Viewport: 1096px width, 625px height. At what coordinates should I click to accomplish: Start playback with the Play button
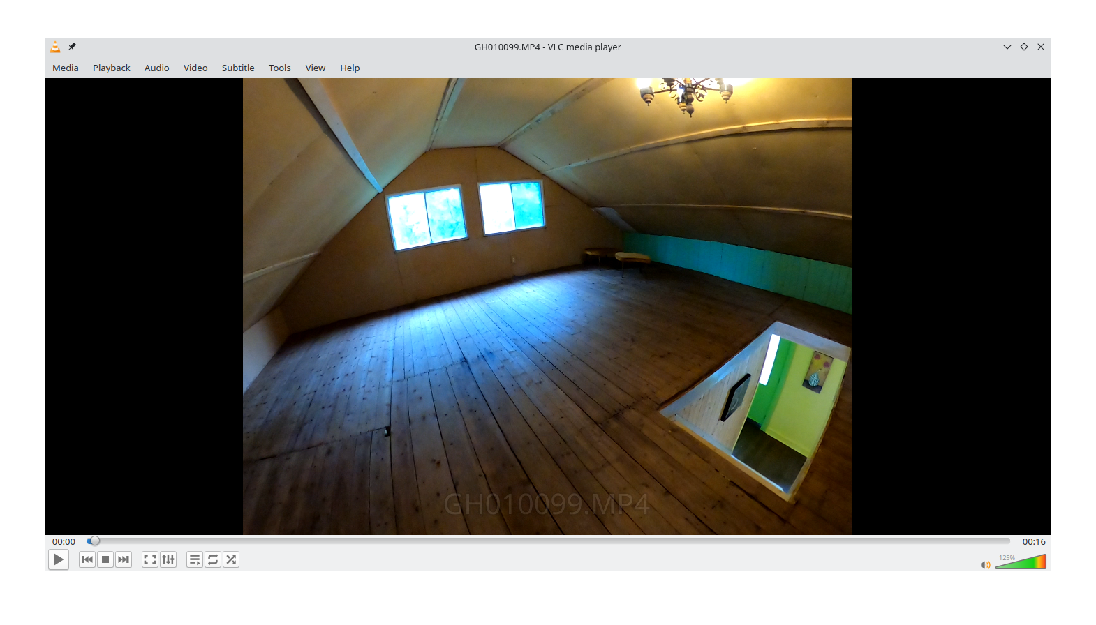(x=59, y=559)
